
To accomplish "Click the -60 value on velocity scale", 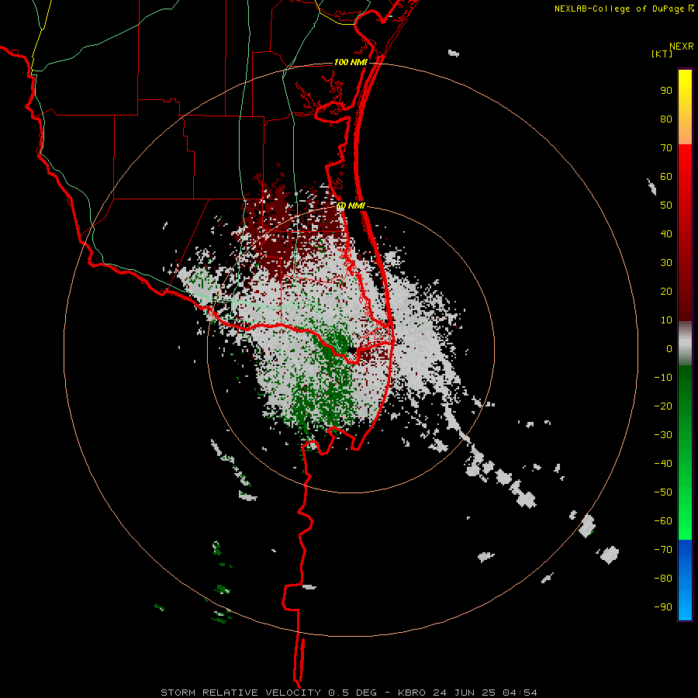I will coord(663,521).
